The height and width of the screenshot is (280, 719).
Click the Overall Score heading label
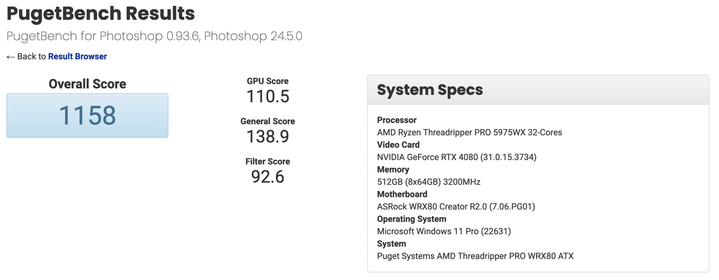pyautogui.click(x=87, y=84)
